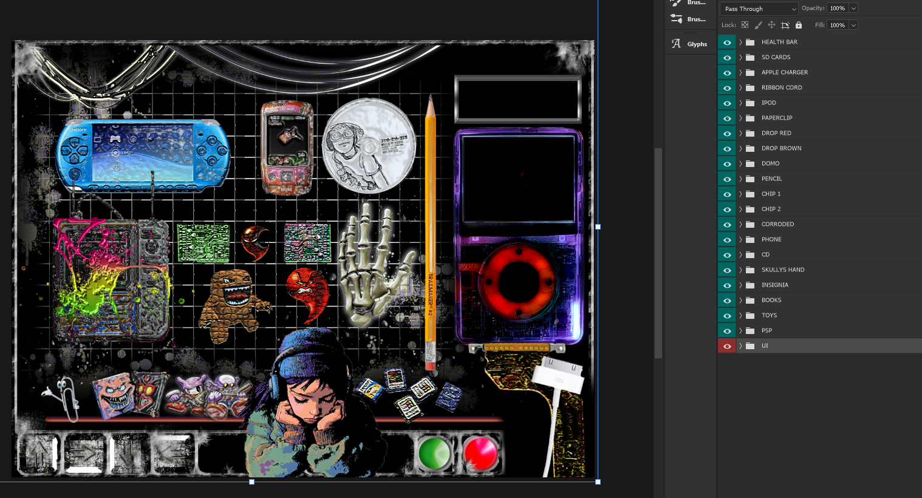Click the lock all padlock icon
Screen dimensions: 922x498
tap(799, 25)
